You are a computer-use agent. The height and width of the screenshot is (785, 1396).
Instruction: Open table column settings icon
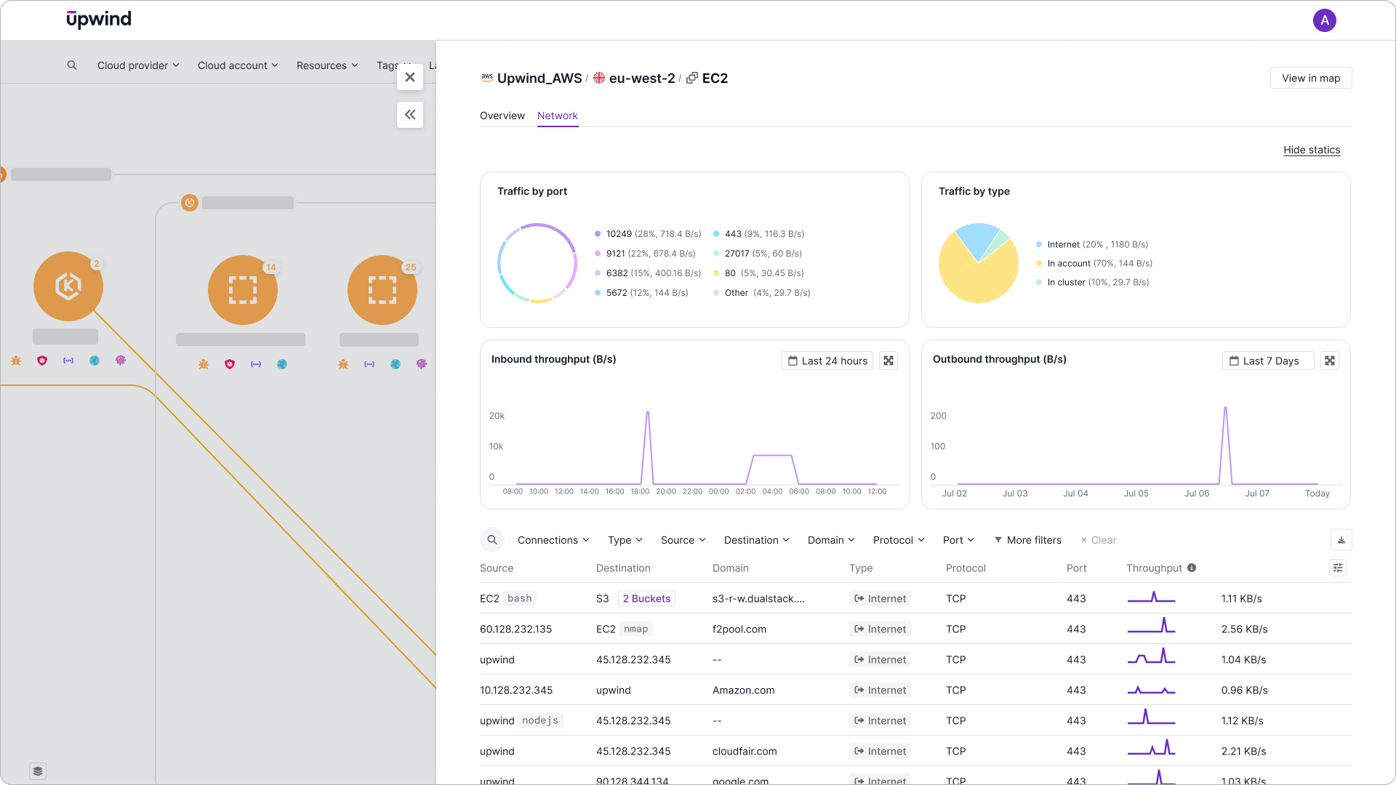1338,568
